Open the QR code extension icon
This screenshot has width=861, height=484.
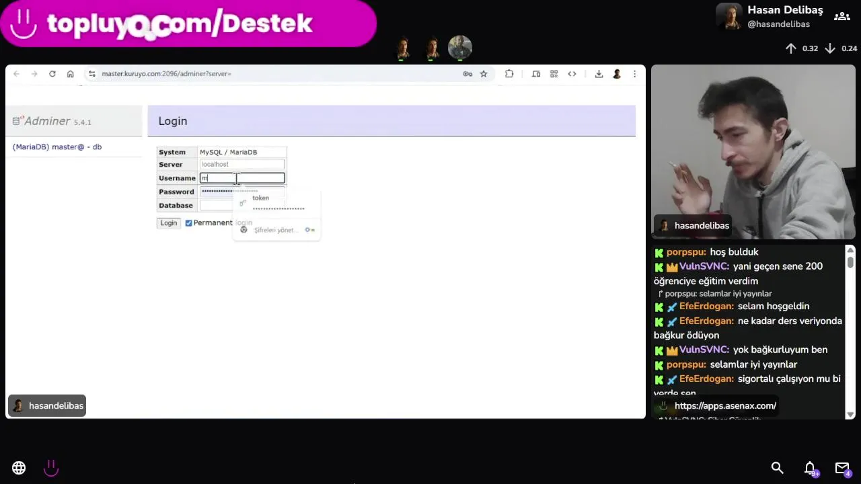point(554,74)
